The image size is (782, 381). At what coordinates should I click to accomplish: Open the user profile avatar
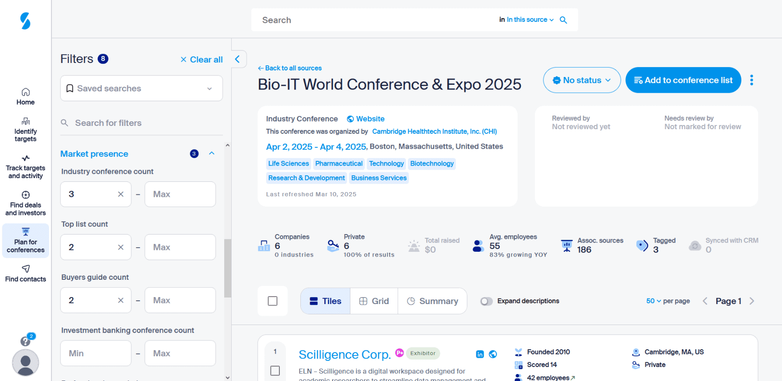tap(25, 362)
